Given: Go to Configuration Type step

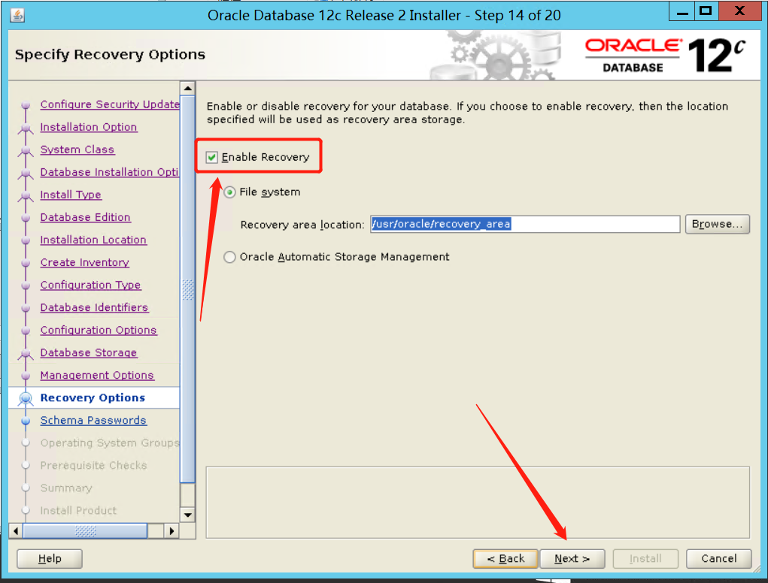Looking at the screenshot, I should pos(90,285).
